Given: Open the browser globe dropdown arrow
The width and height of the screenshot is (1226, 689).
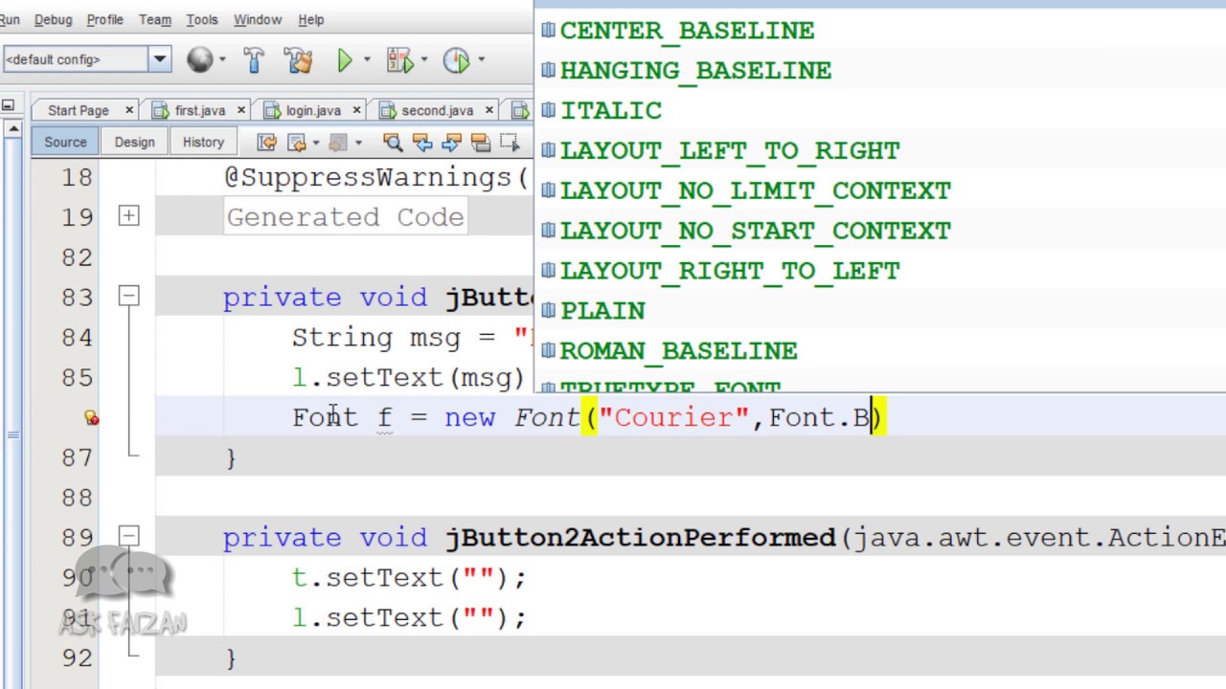Looking at the screenshot, I should 223,60.
